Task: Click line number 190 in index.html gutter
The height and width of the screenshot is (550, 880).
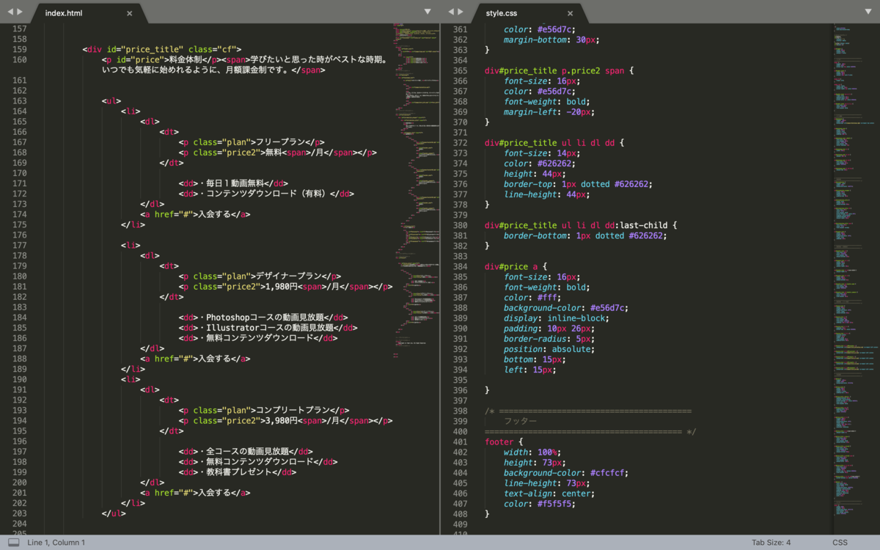Action: pyautogui.click(x=20, y=379)
